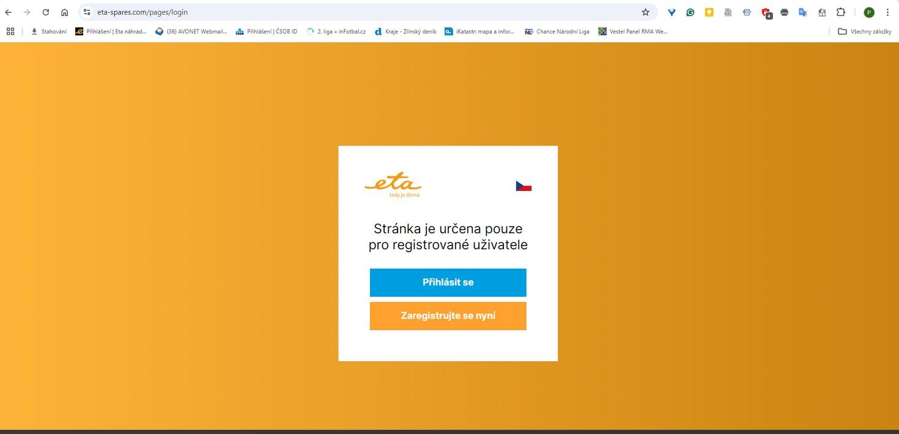Open the Grammarly extension
The width and height of the screenshot is (899, 434).
(690, 12)
